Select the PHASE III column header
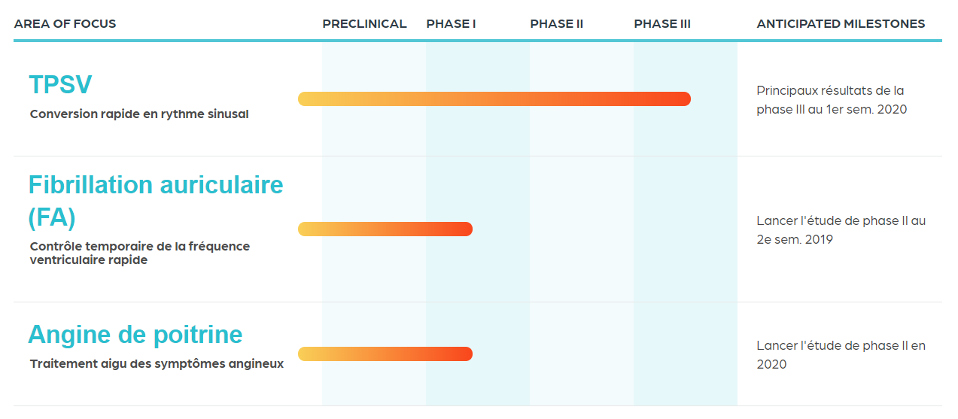 (662, 23)
